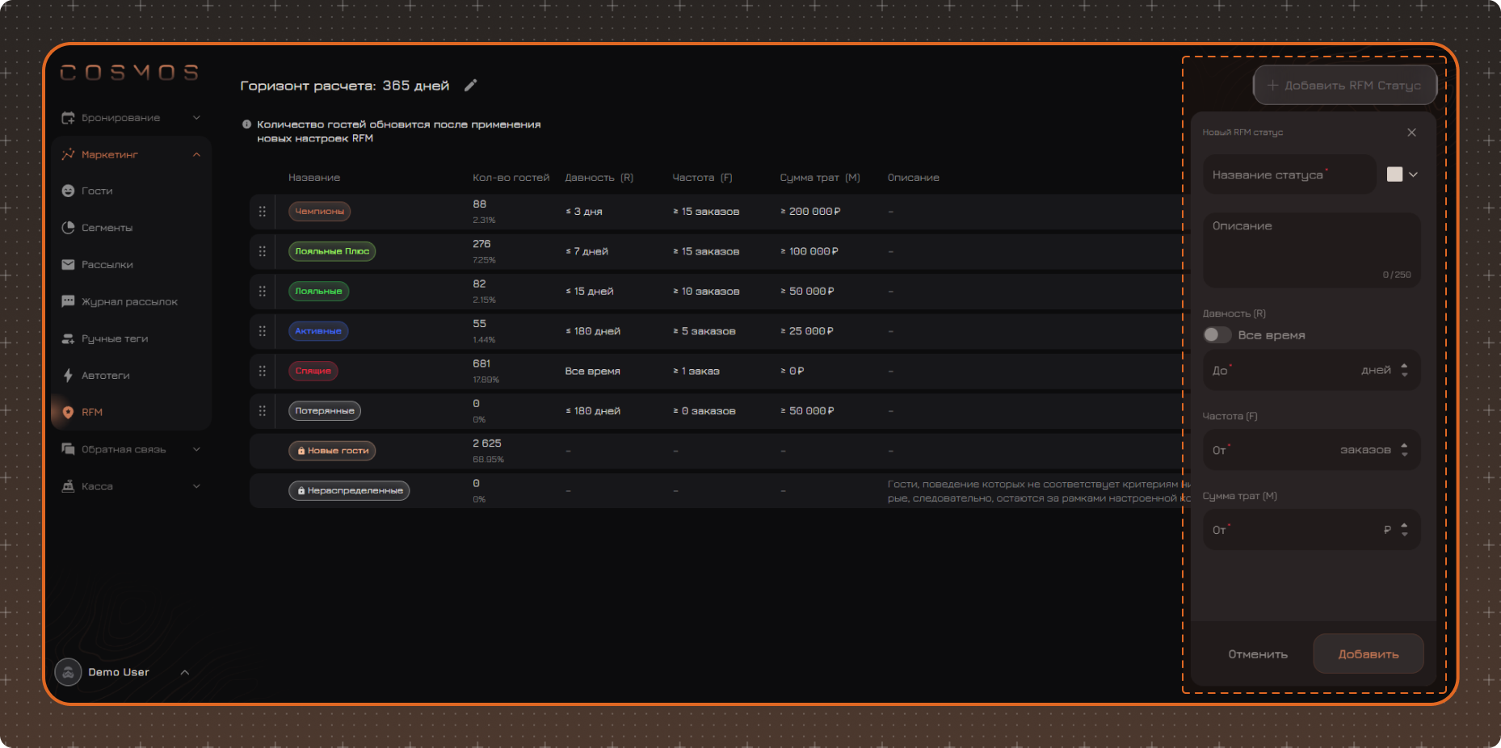Expand the Касса chevron
The height and width of the screenshot is (748, 1501).
click(x=196, y=486)
